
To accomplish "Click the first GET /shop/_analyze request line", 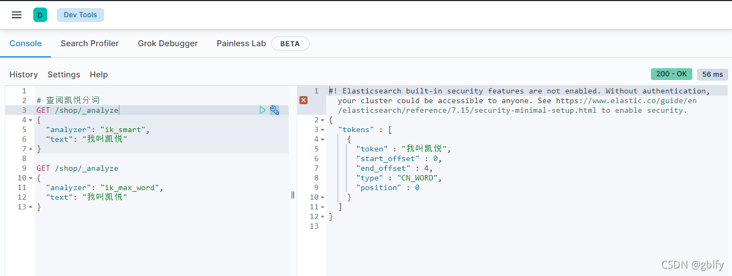I will tap(77, 110).
